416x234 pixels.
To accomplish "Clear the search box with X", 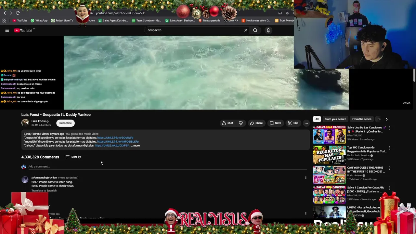I will click(x=246, y=30).
